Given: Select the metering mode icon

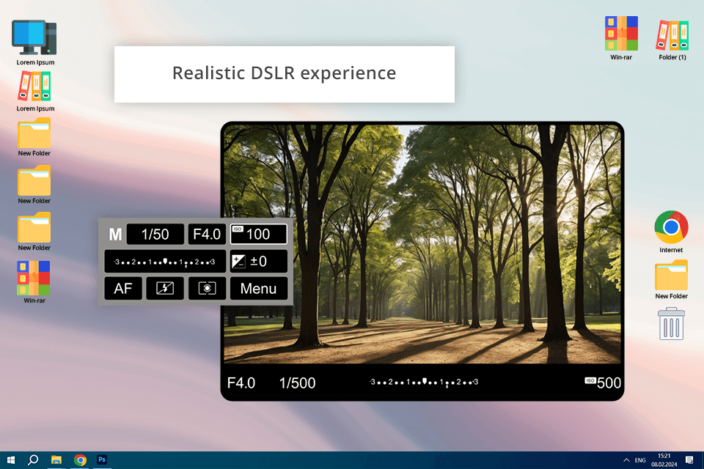Looking at the screenshot, I should [x=207, y=288].
